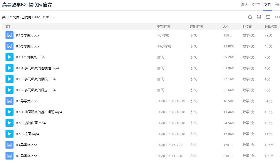The width and height of the screenshot is (280, 162).
Task: Switch to the 公告 tab
Action: click(x=256, y=5)
